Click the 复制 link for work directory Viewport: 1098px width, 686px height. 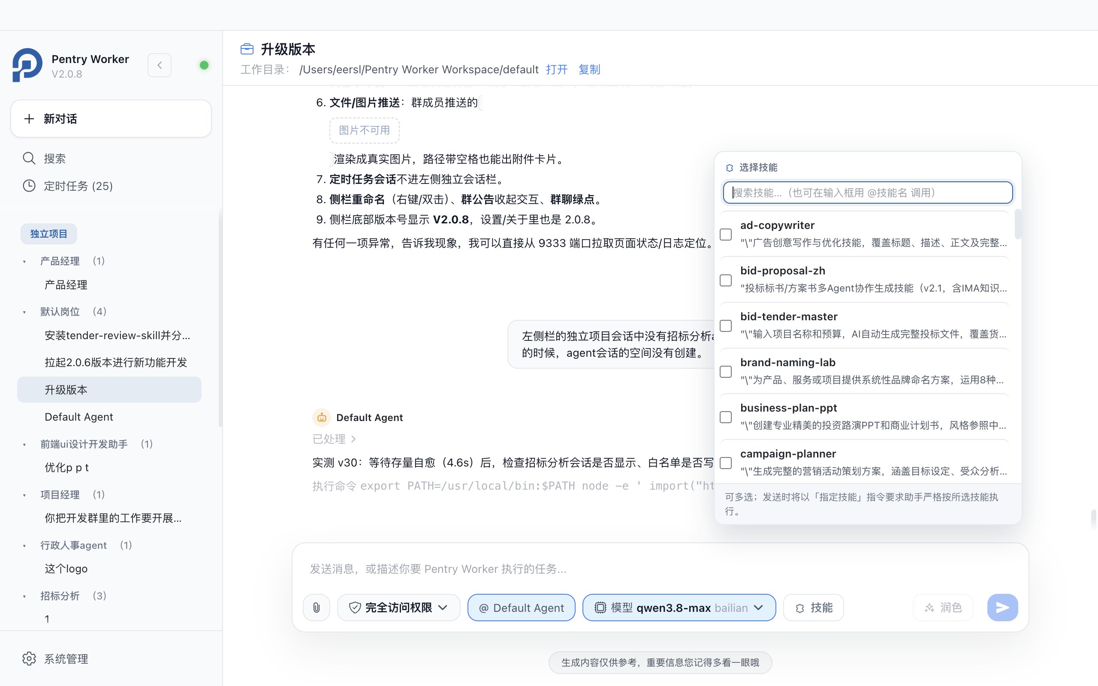click(589, 69)
